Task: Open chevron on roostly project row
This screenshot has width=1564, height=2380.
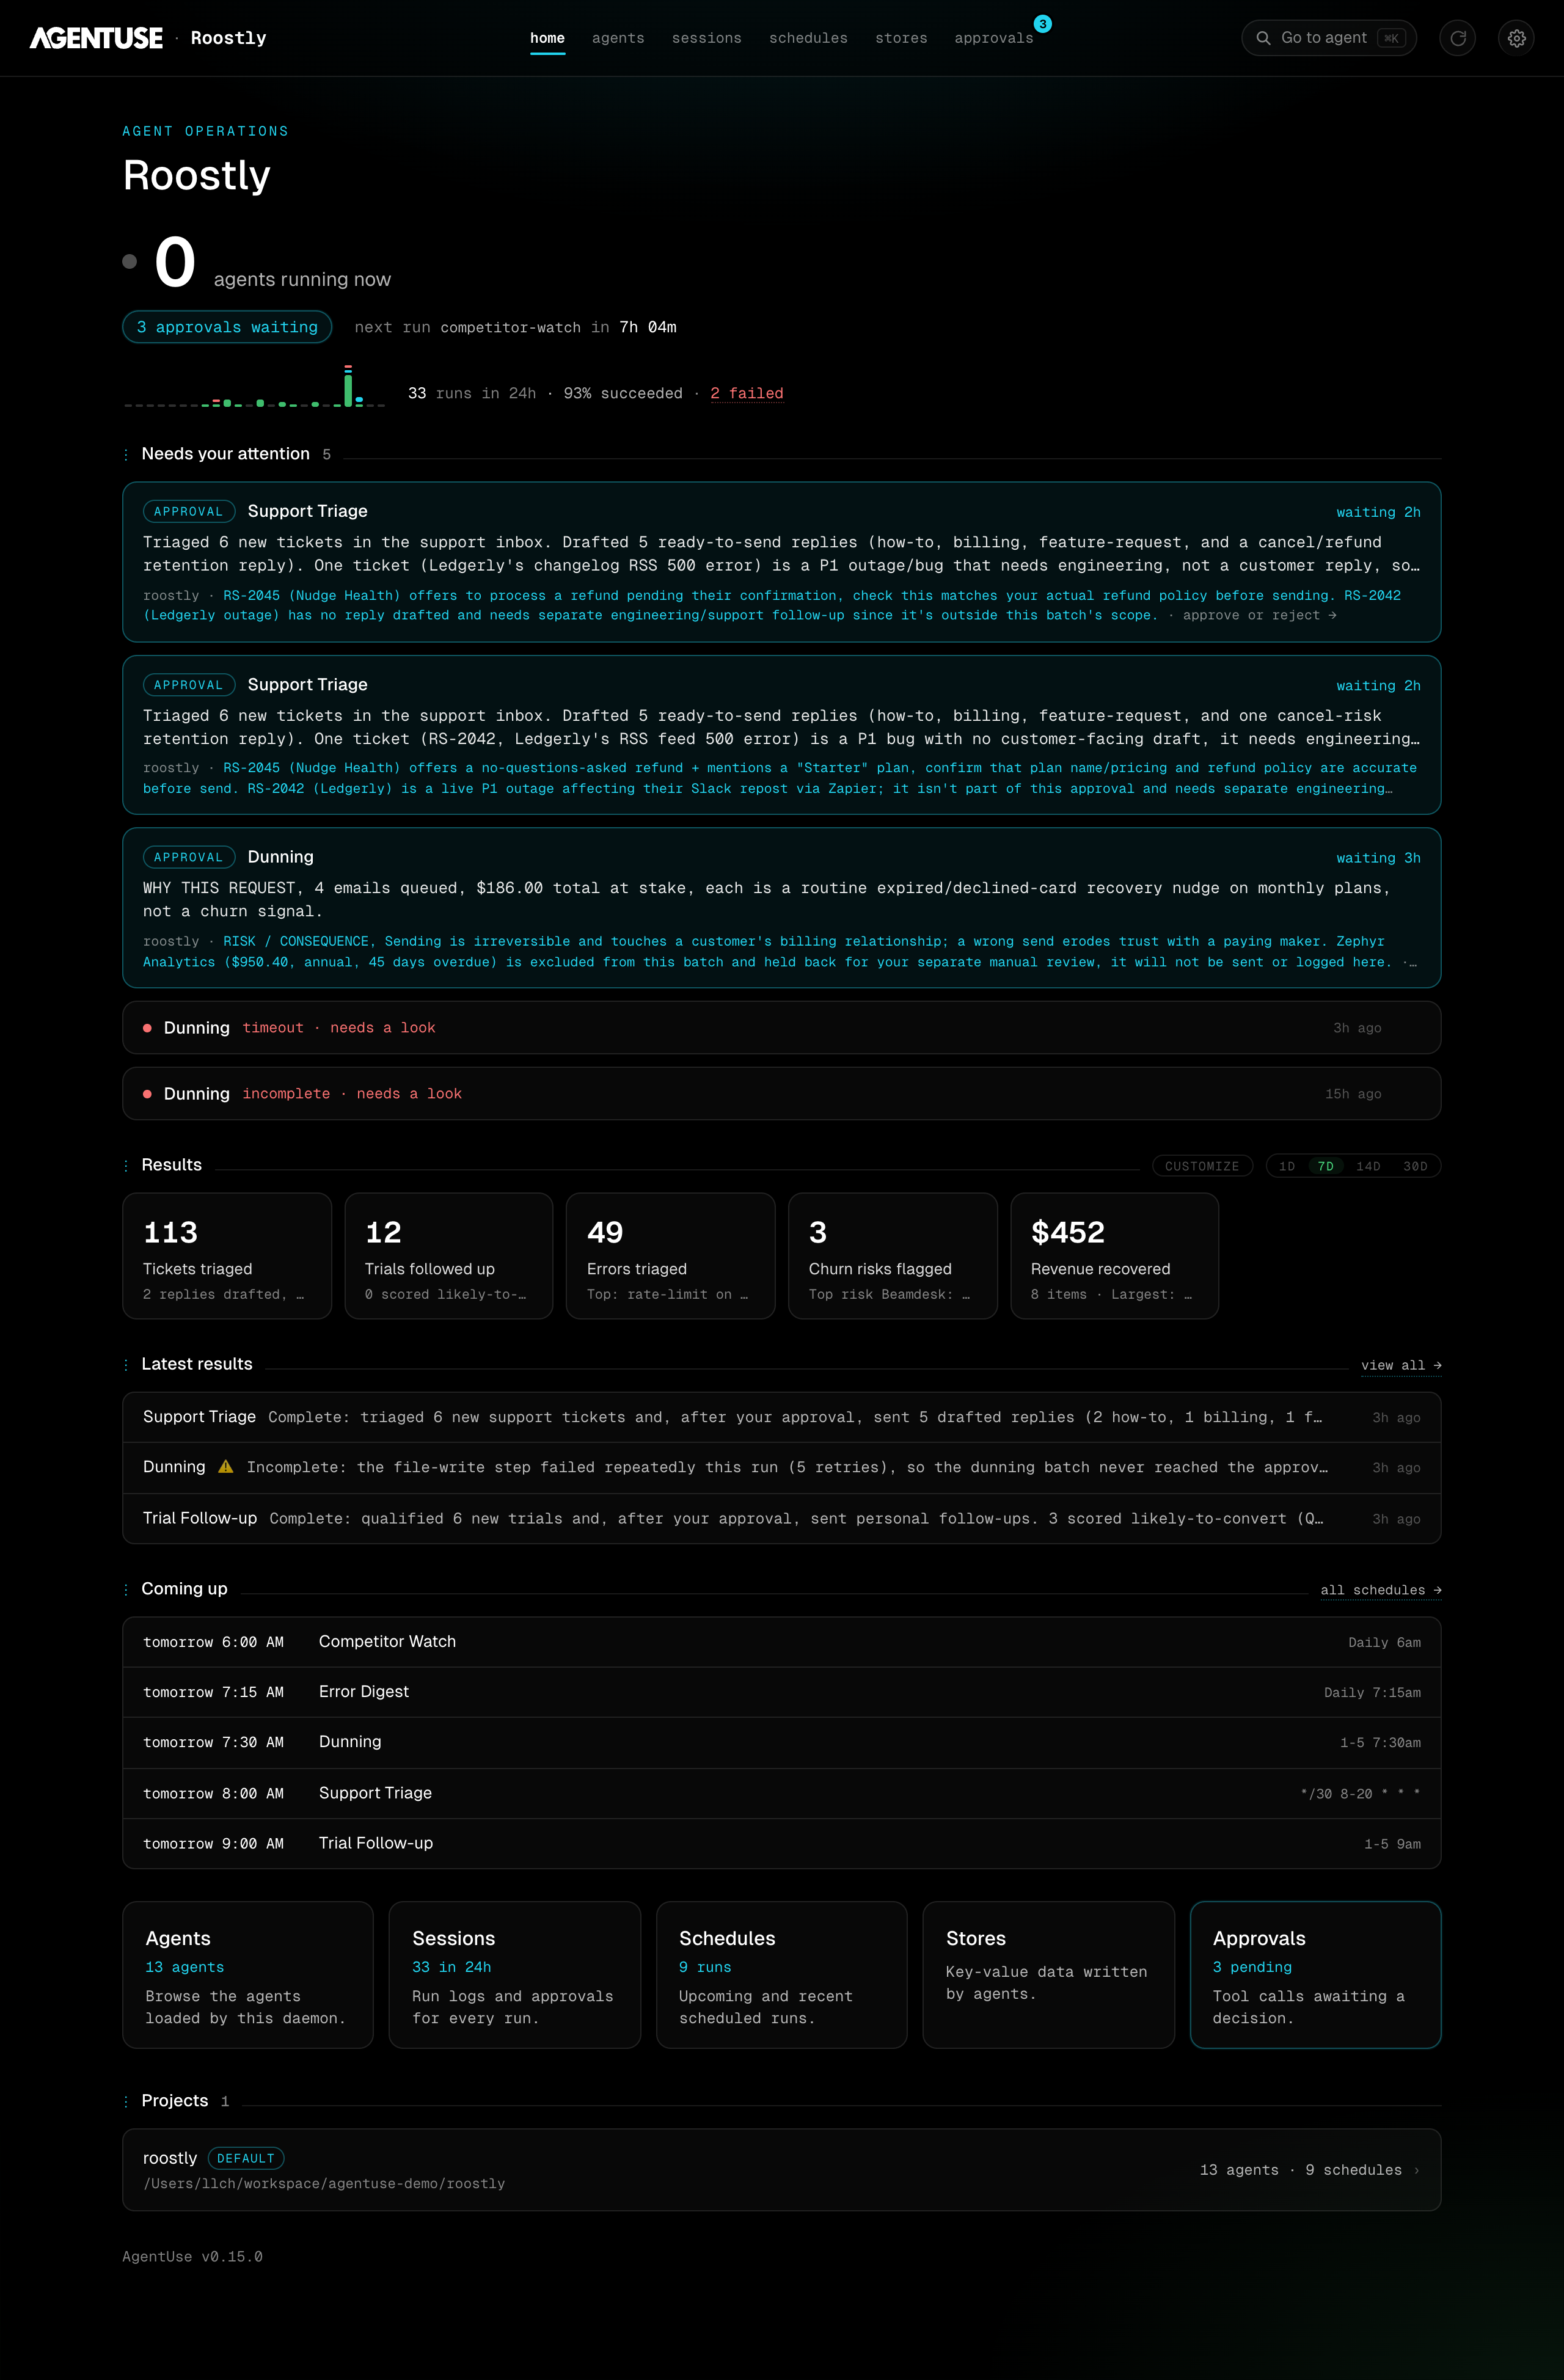Action: tap(1417, 2170)
